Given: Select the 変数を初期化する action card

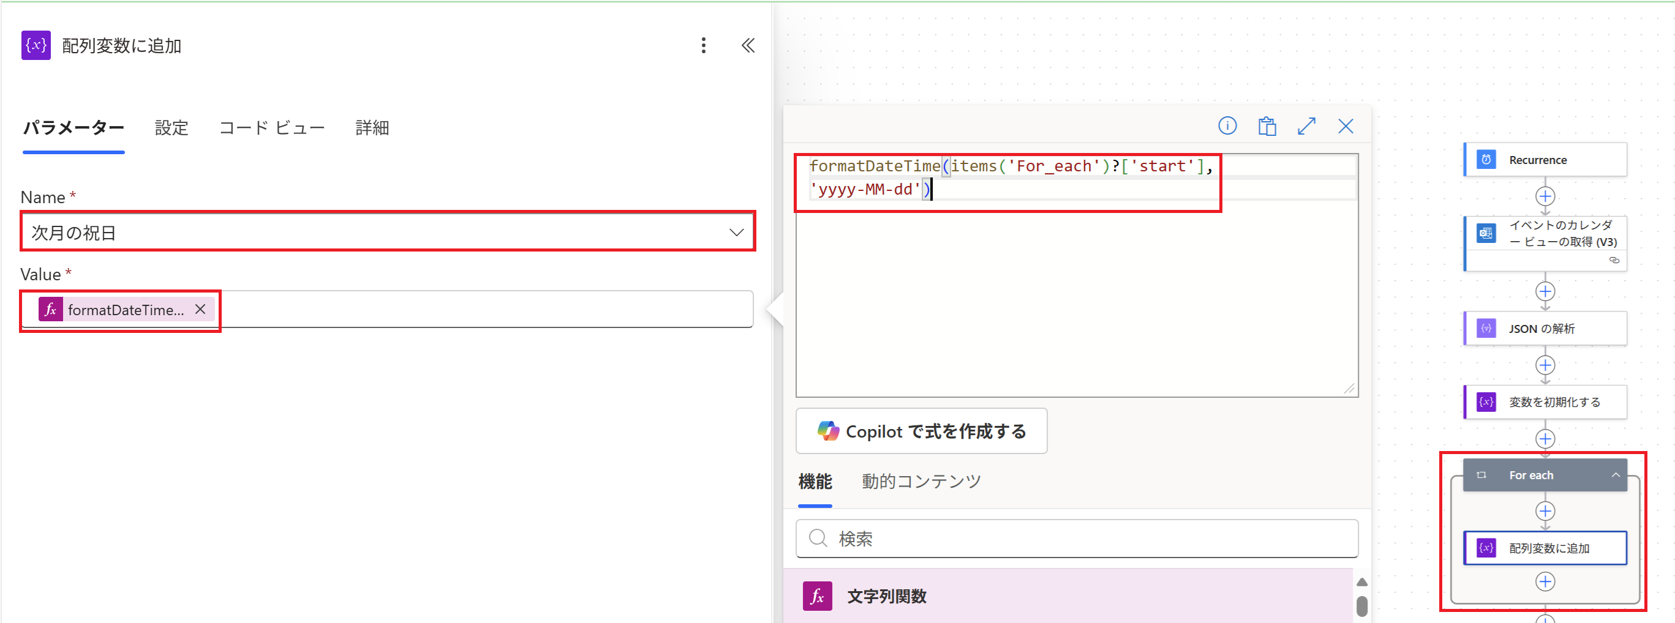Looking at the screenshot, I should (1545, 402).
